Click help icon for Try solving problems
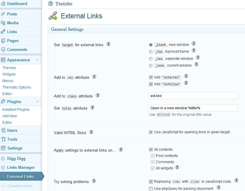 click(94, 181)
